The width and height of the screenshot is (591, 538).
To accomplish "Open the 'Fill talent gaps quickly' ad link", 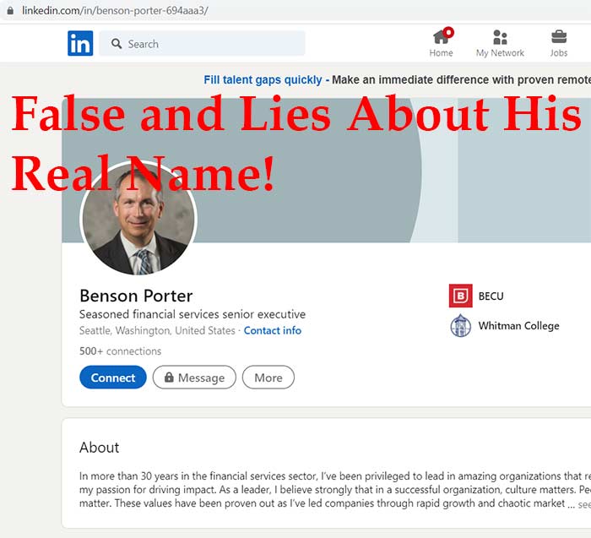I will (263, 80).
